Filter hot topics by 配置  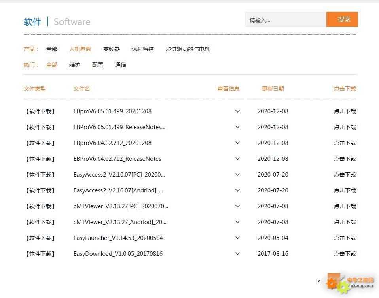click(x=98, y=65)
